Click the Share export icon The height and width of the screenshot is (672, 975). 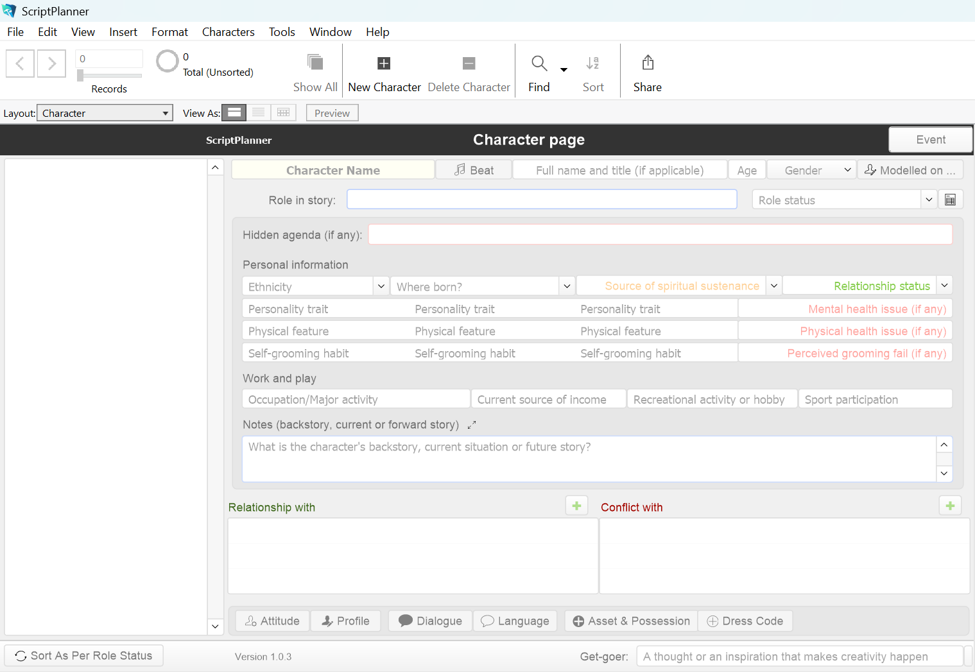[x=647, y=63]
